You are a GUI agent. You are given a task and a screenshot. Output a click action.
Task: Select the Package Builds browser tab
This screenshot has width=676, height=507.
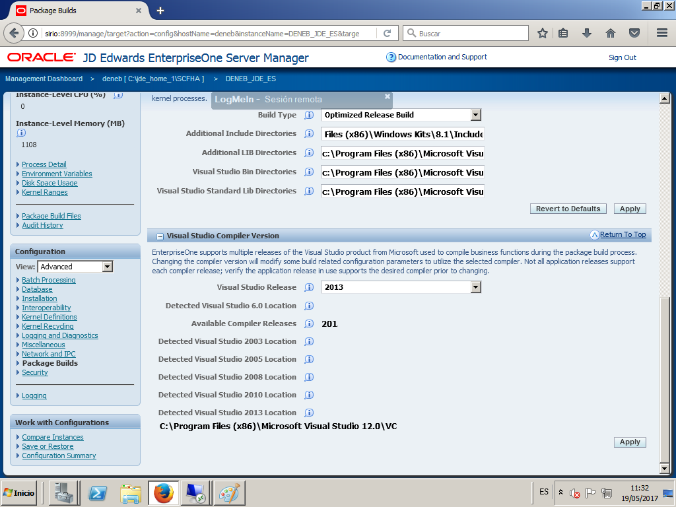pyautogui.click(x=78, y=11)
